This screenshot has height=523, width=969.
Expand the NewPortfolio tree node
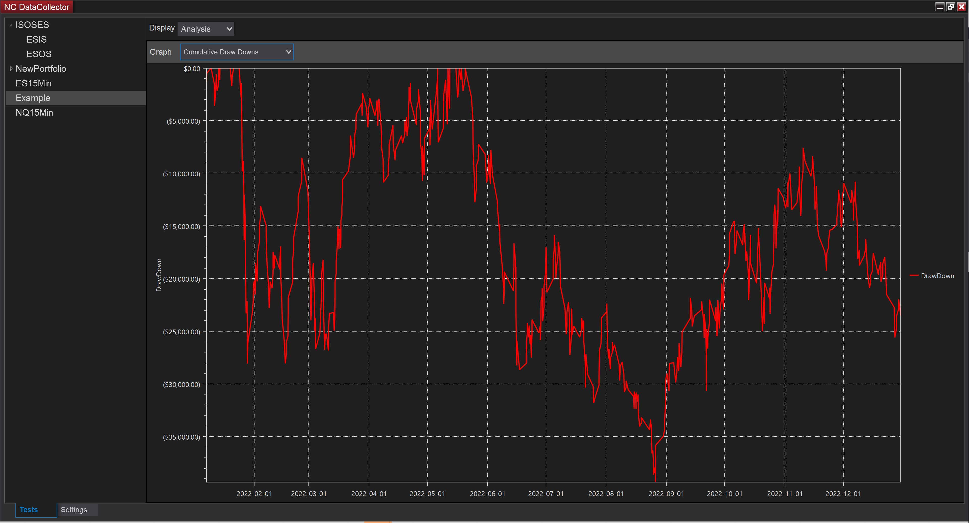point(11,69)
